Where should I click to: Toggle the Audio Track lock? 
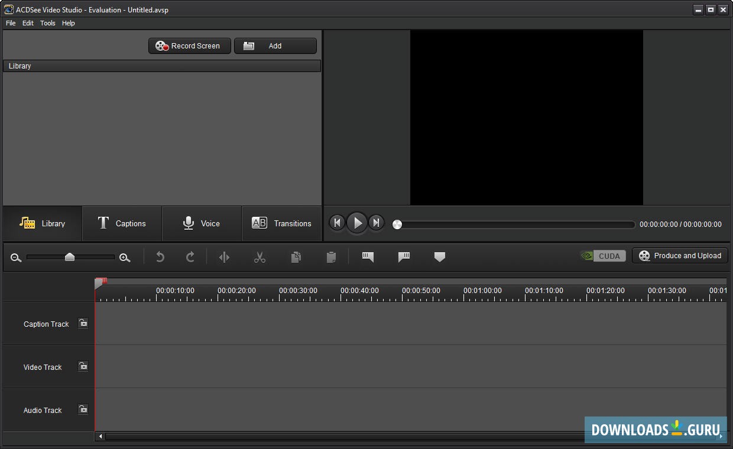point(83,409)
